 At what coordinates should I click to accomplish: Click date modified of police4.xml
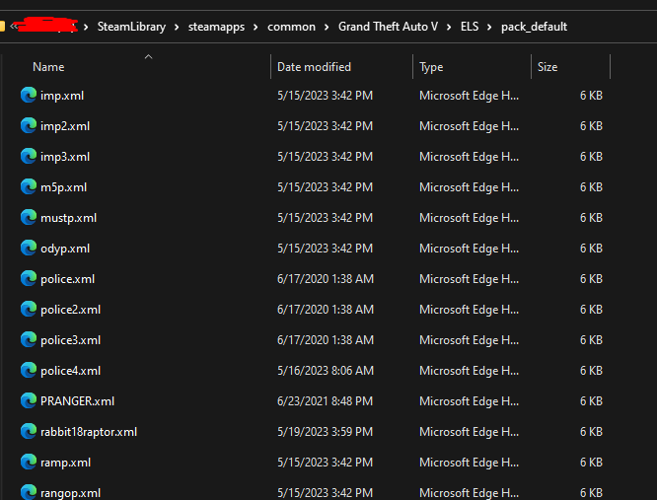point(326,371)
